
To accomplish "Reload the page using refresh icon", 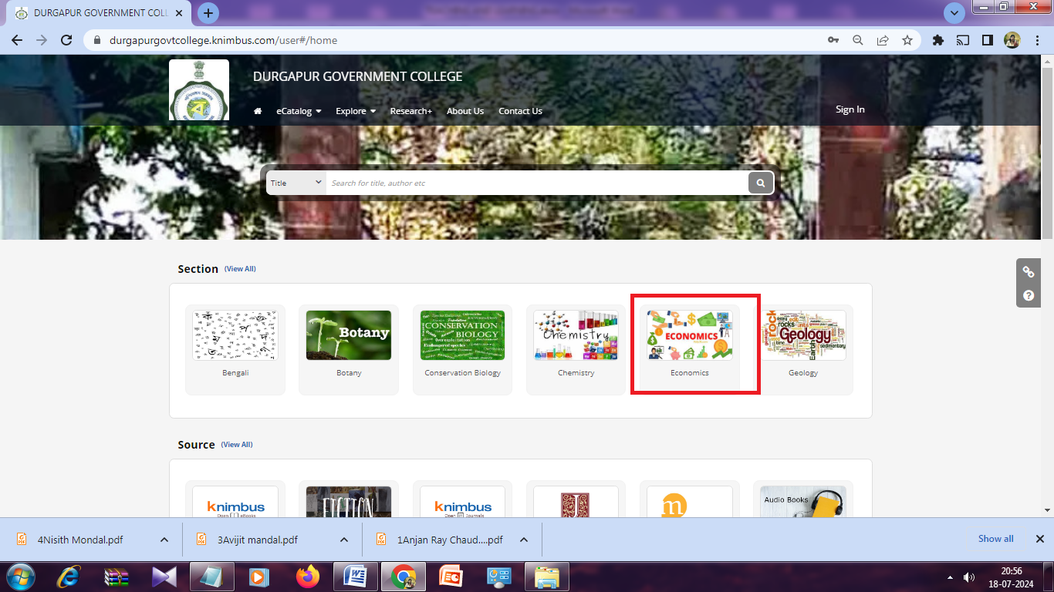I will click(66, 40).
